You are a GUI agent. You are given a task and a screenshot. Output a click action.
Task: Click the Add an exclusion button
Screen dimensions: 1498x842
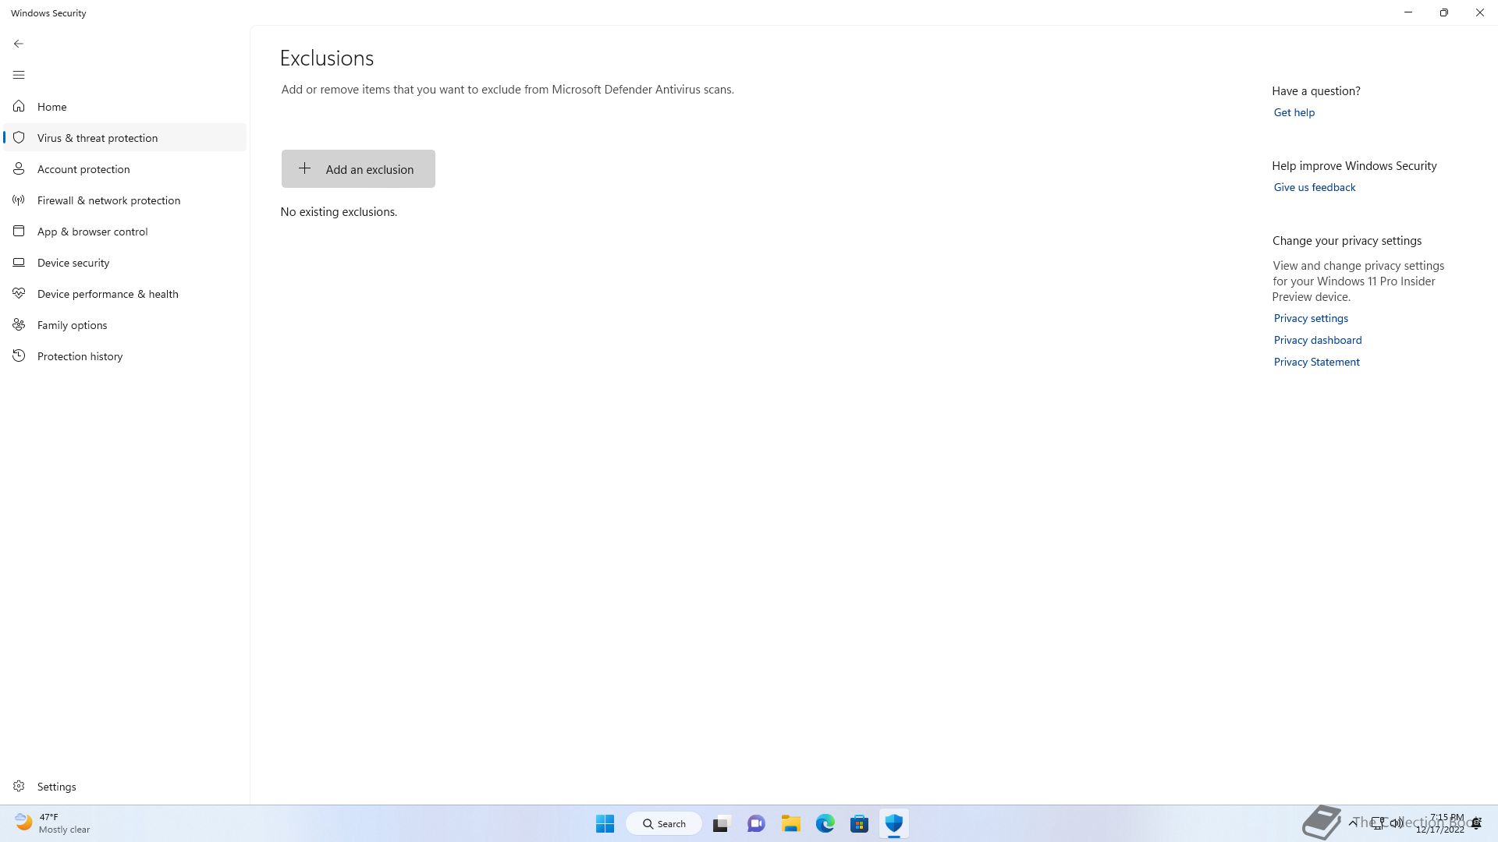click(358, 168)
